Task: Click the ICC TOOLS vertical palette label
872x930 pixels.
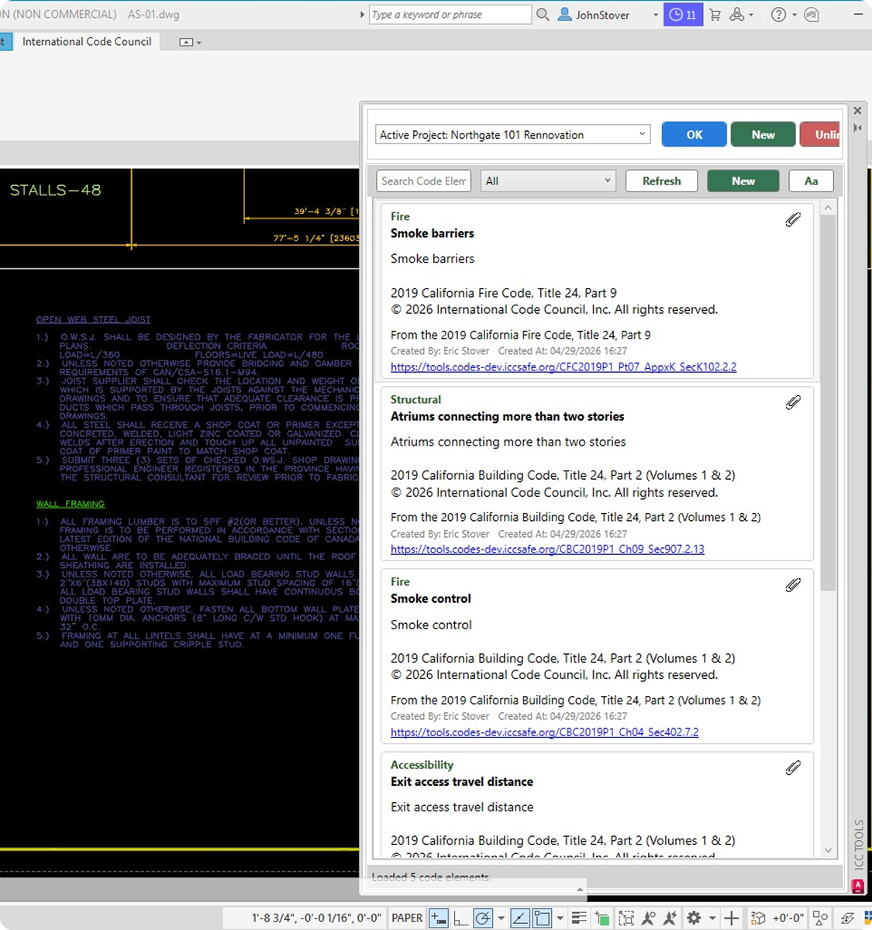Action: point(858,844)
